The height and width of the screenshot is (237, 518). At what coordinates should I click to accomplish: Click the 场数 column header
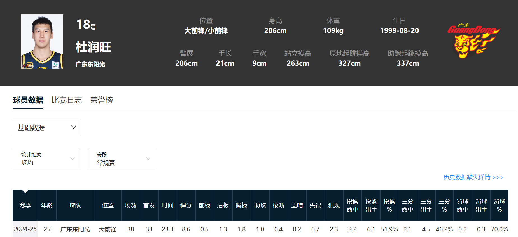pyautogui.click(x=131, y=205)
